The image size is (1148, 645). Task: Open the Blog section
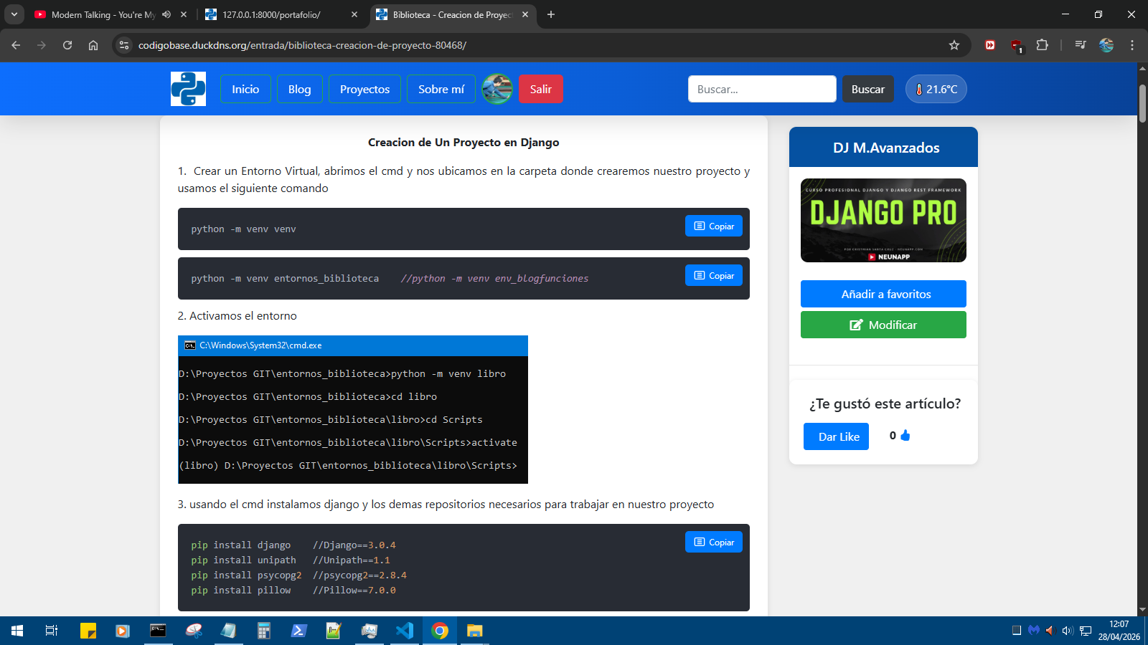point(300,89)
